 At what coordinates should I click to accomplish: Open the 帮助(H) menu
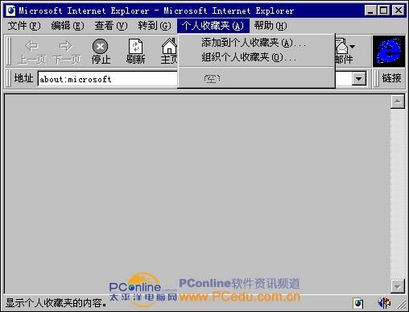click(x=271, y=26)
